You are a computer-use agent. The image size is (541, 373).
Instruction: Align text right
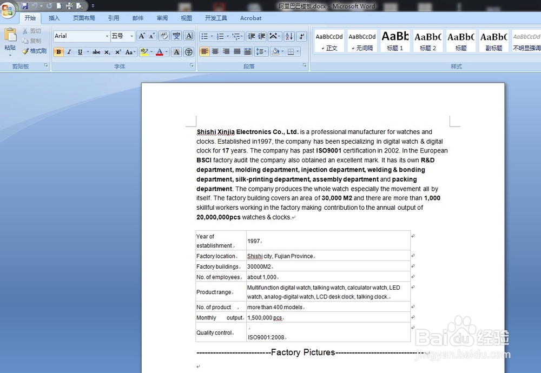[226, 52]
